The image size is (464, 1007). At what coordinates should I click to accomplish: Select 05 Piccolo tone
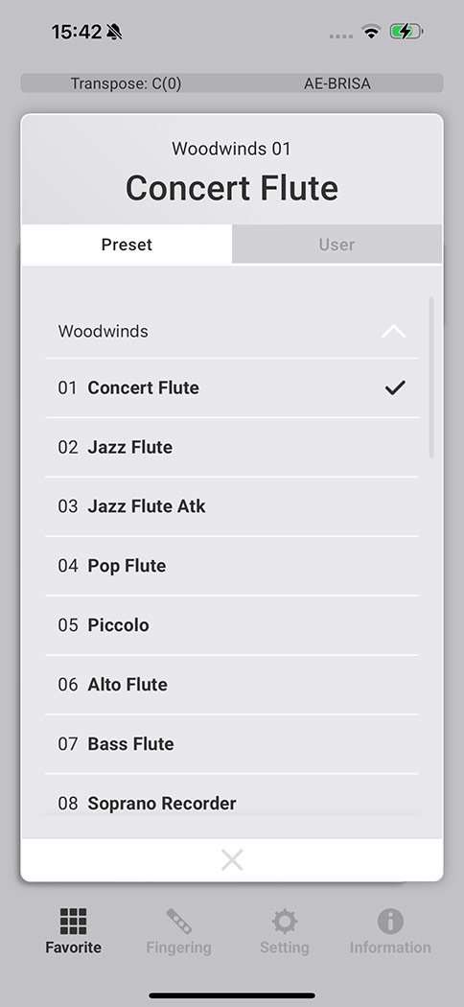point(232,625)
